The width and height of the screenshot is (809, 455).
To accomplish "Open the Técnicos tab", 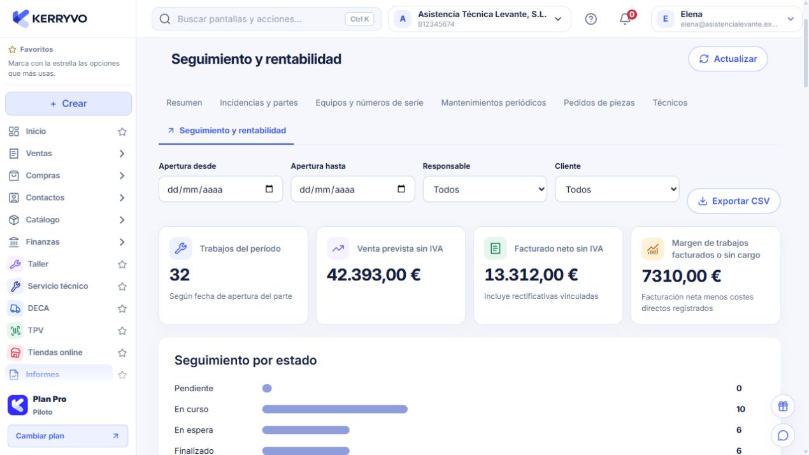I will (670, 103).
